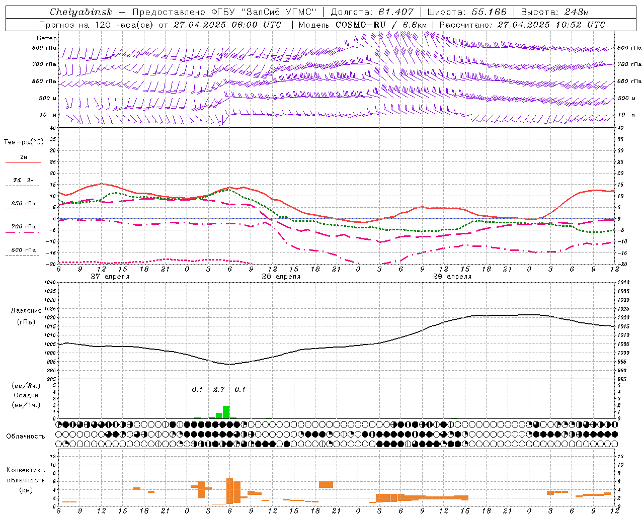Click the (мм/3ч.) units label
644x515 pixels.
pyautogui.click(x=26, y=386)
